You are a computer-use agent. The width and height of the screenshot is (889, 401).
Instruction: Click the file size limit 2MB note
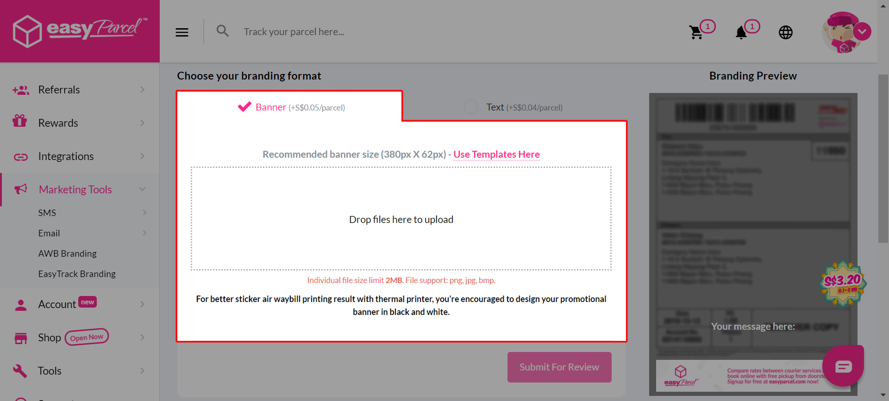[401, 280]
